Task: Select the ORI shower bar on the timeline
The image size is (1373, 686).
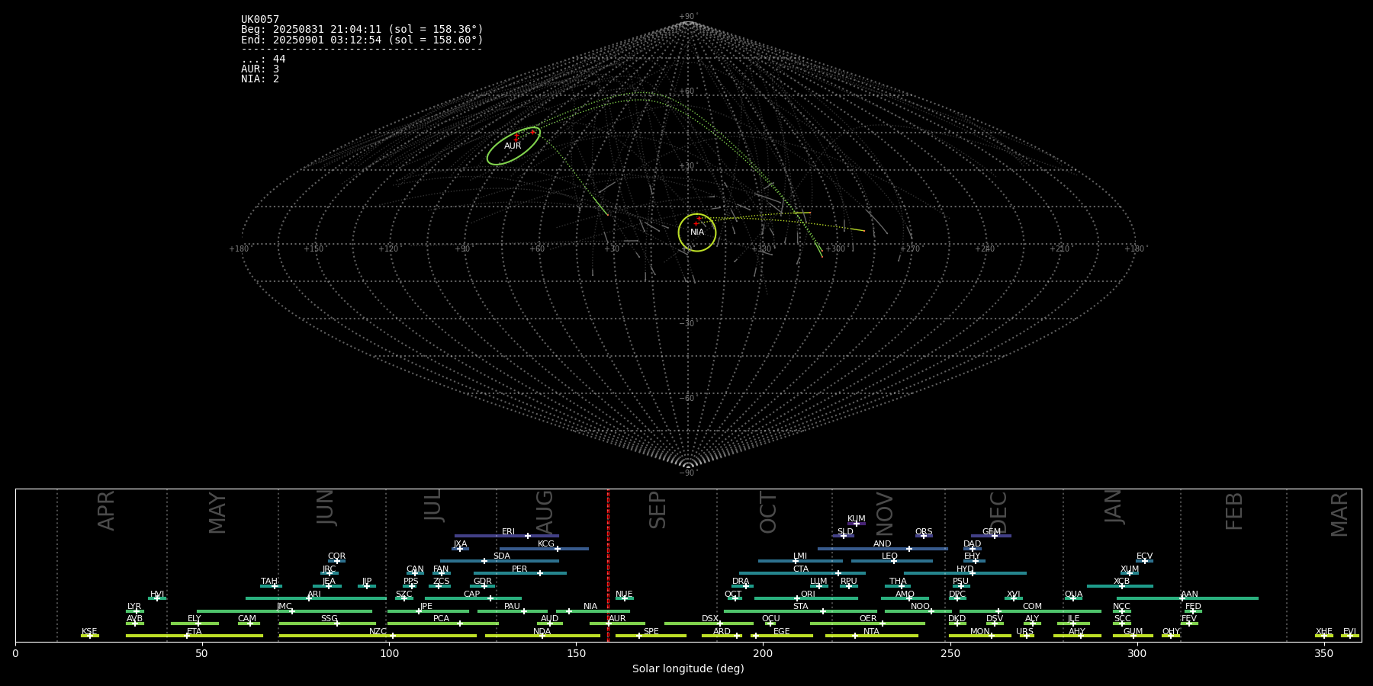Action: click(x=806, y=598)
